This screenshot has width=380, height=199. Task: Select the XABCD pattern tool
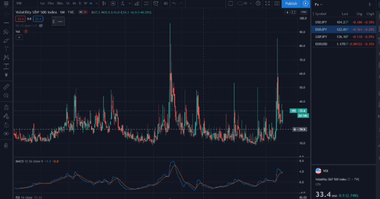(6, 57)
